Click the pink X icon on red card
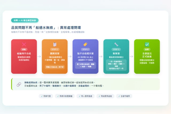 tap(24, 44)
